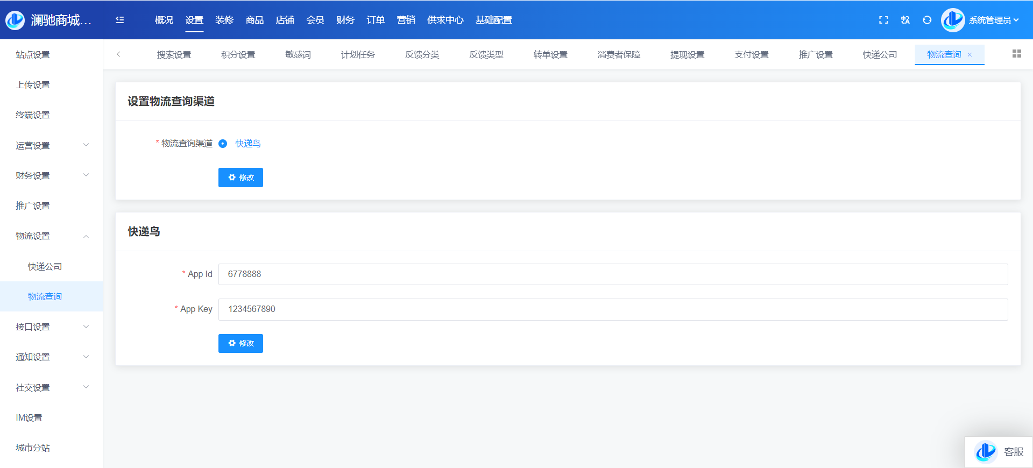Image resolution: width=1033 pixels, height=468 pixels.
Task: Open 概况 top menu
Action: (x=164, y=20)
